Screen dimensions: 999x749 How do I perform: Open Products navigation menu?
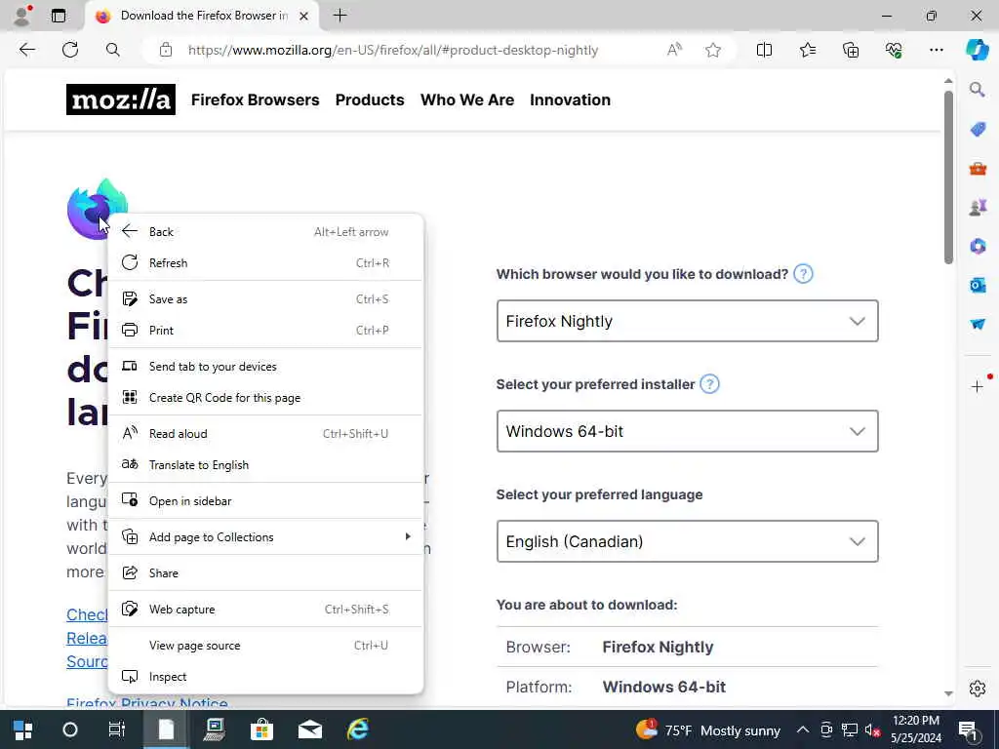click(x=370, y=100)
